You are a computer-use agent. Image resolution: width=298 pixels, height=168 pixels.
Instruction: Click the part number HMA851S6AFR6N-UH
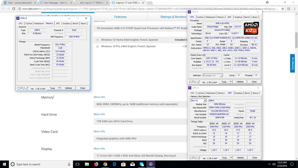coord(219,114)
